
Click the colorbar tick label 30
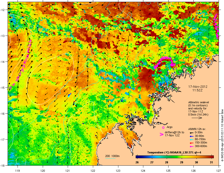click(x=197, y=162)
